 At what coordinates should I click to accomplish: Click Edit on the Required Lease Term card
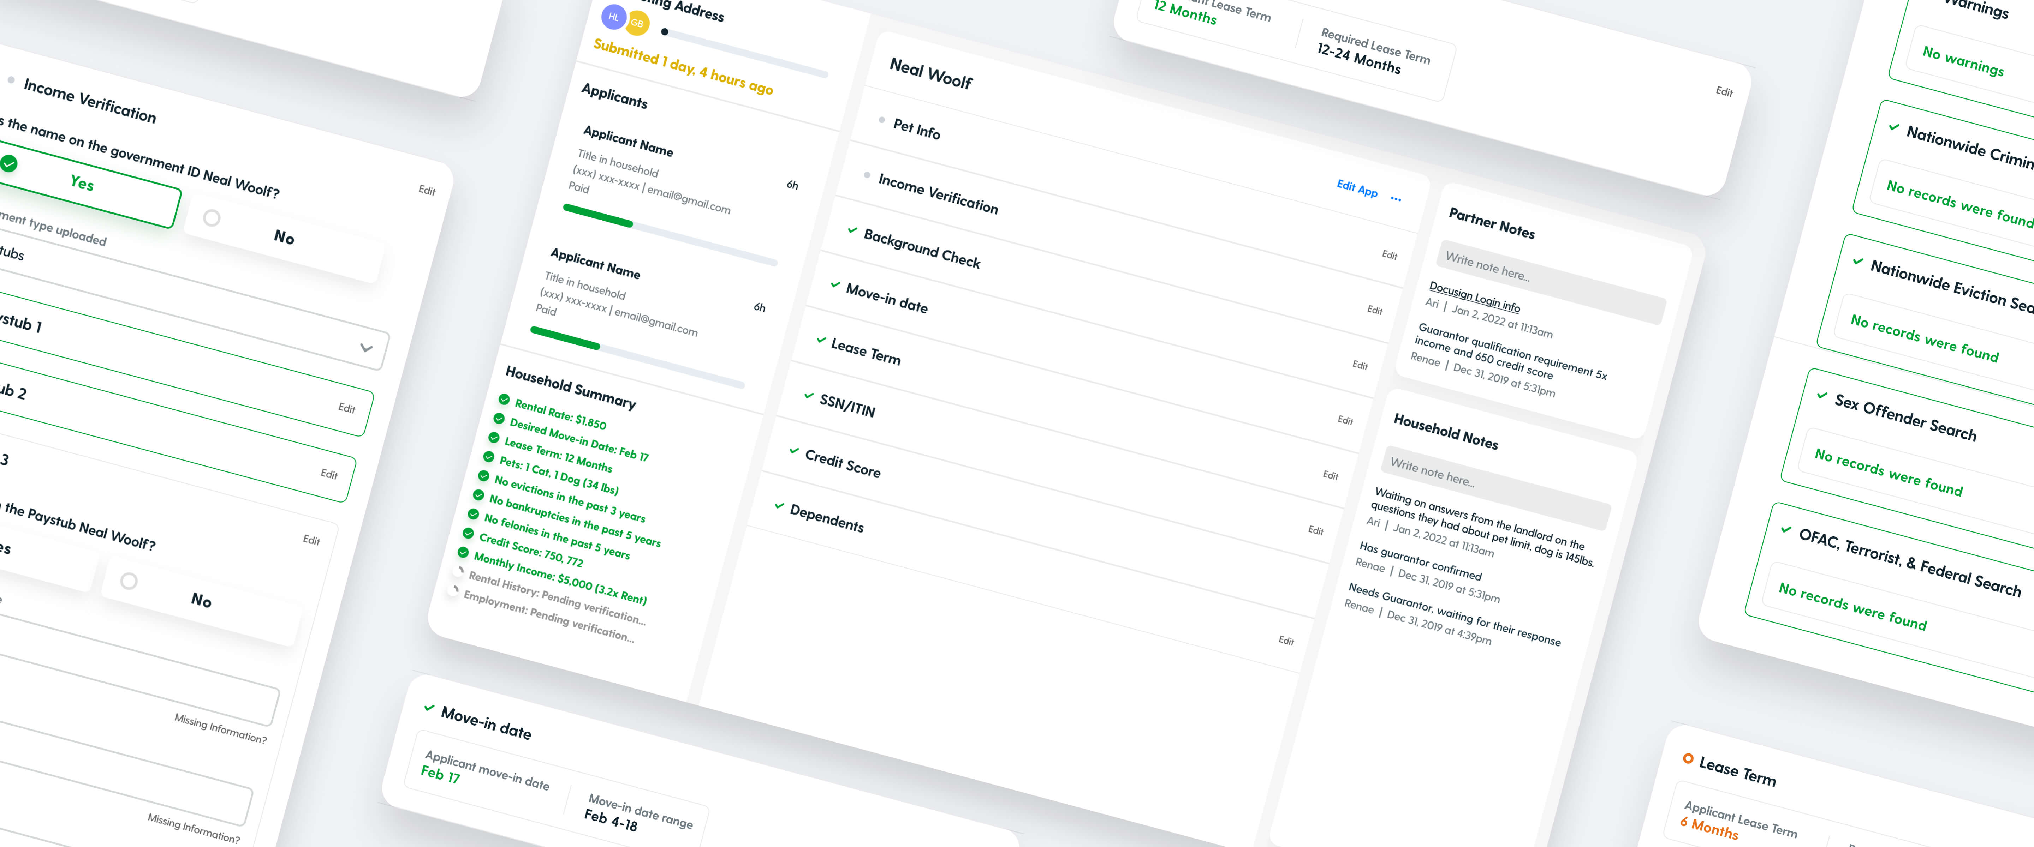pyautogui.click(x=1724, y=91)
